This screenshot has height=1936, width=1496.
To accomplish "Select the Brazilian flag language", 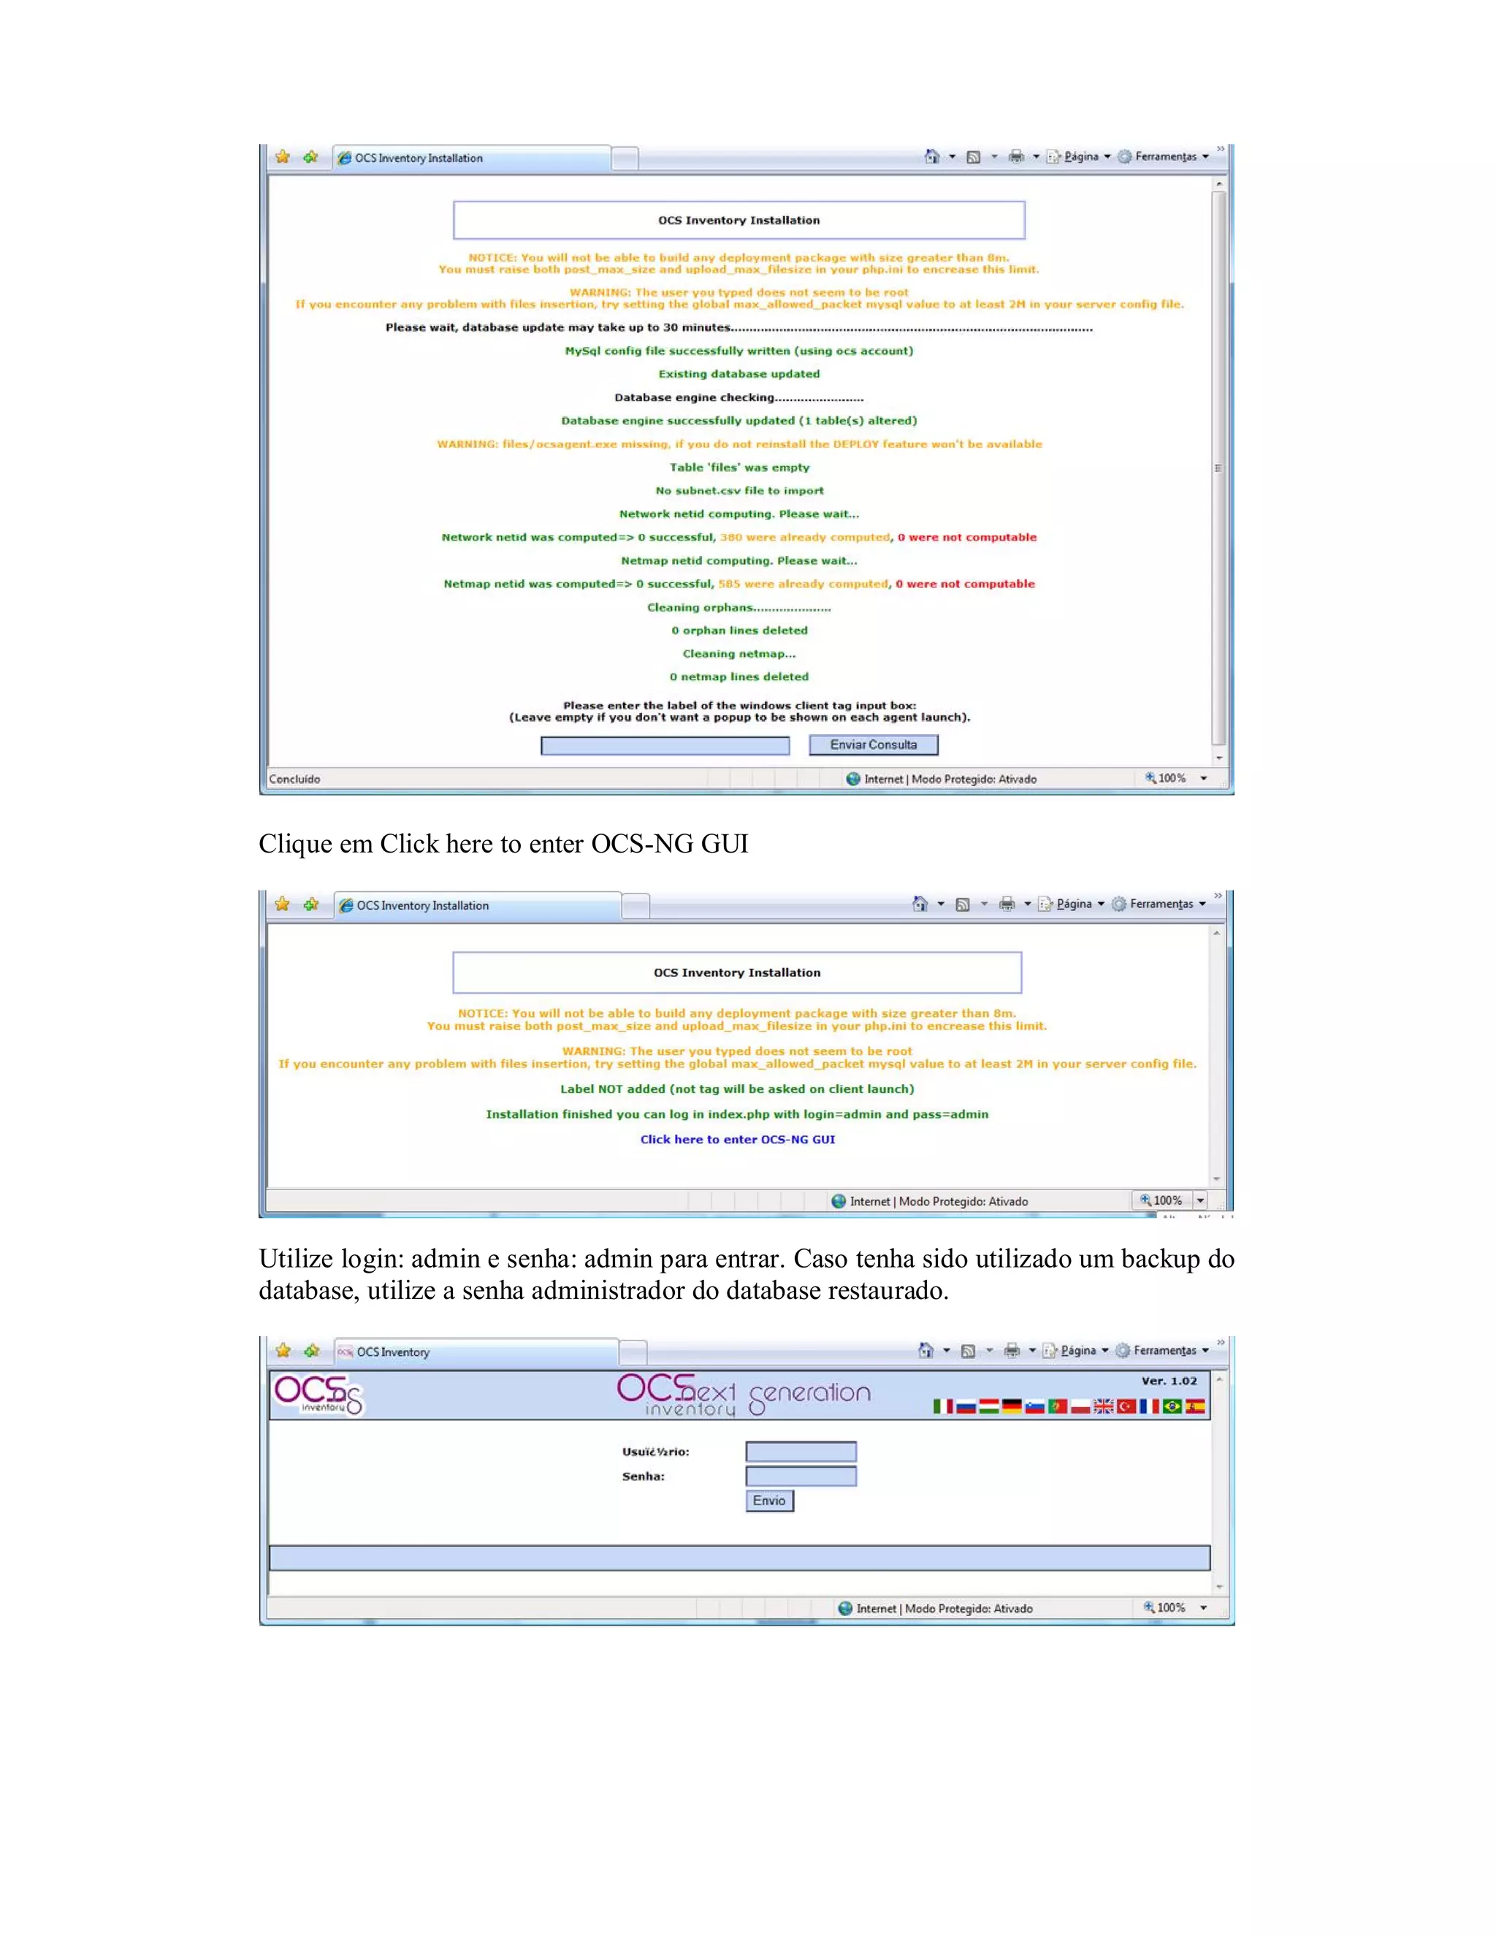I will pos(1172,1406).
